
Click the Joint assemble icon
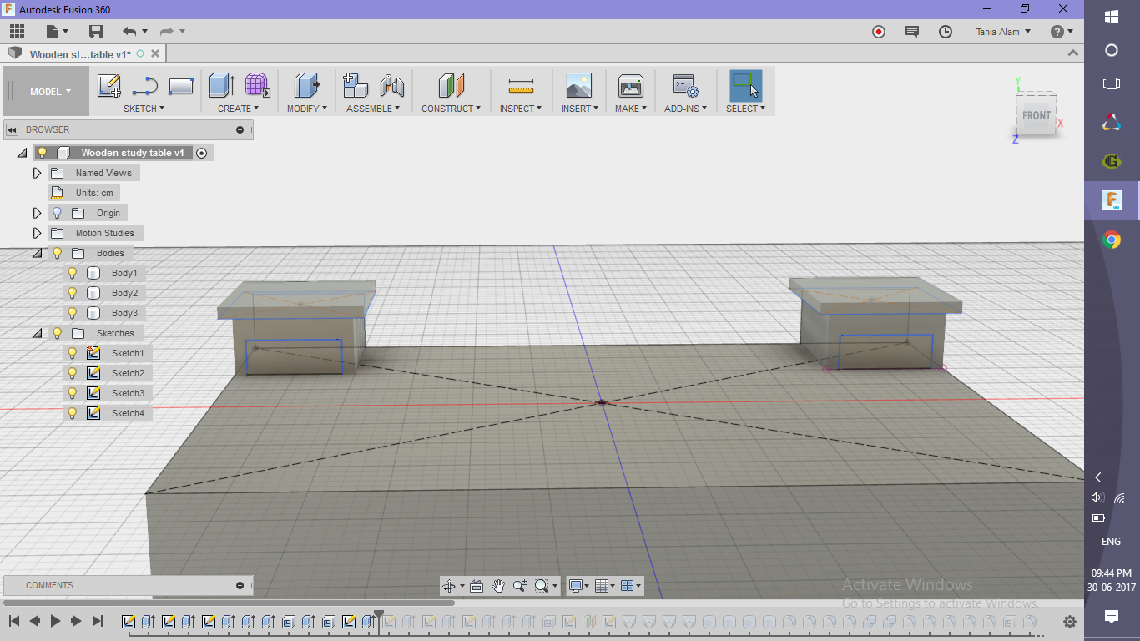tap(392, 86)
